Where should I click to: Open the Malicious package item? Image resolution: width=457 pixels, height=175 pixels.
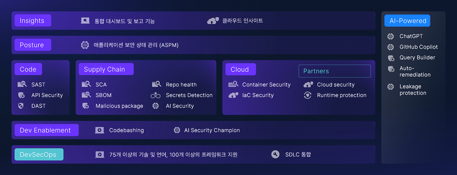[119, 106]
